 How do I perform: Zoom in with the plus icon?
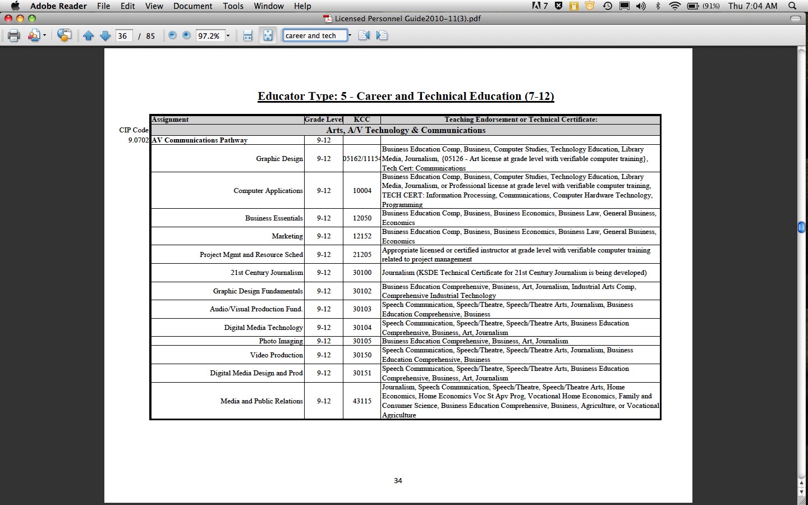coord(186,35)
